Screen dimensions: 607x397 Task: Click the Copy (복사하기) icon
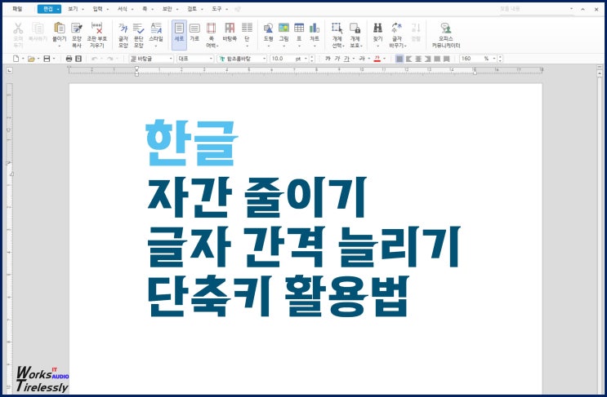(x=38, y=29)
